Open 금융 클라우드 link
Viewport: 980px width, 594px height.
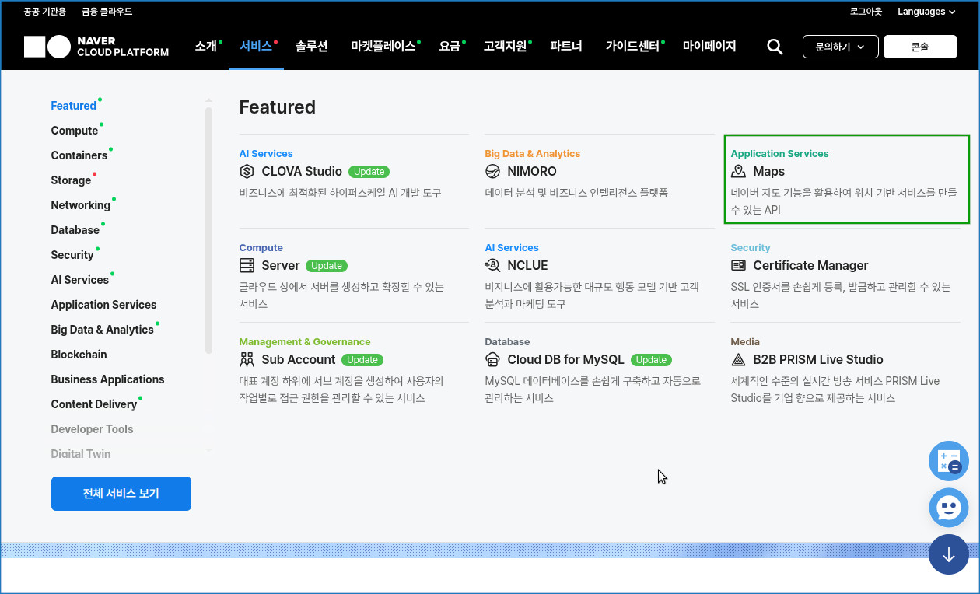pyautogui.click(x=108, y=12)
